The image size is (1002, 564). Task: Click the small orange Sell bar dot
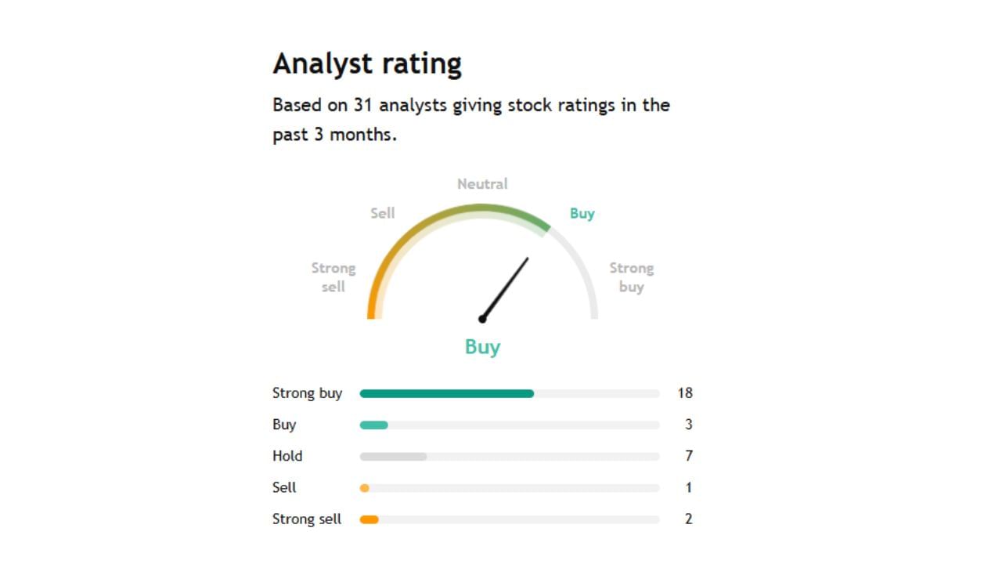pyautogui.click(x=364, y=488)
